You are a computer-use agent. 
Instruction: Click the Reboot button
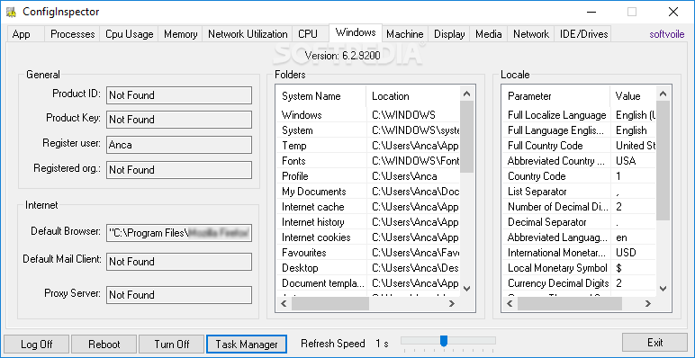point(104,344)
